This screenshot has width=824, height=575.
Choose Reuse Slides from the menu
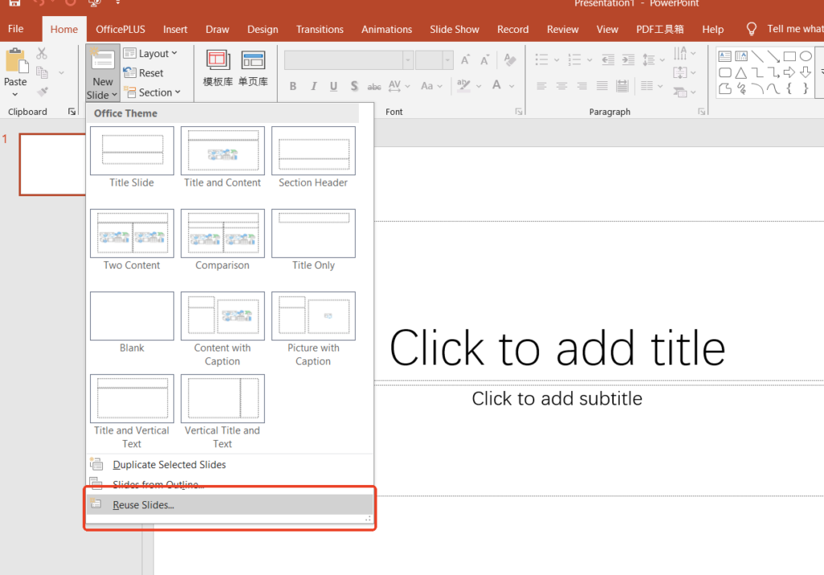pyautogui.click(x=143, y=505)
